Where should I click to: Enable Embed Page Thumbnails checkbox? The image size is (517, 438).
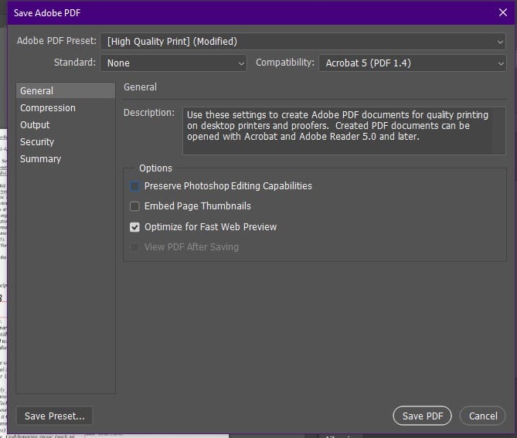[x=134, y=206]
